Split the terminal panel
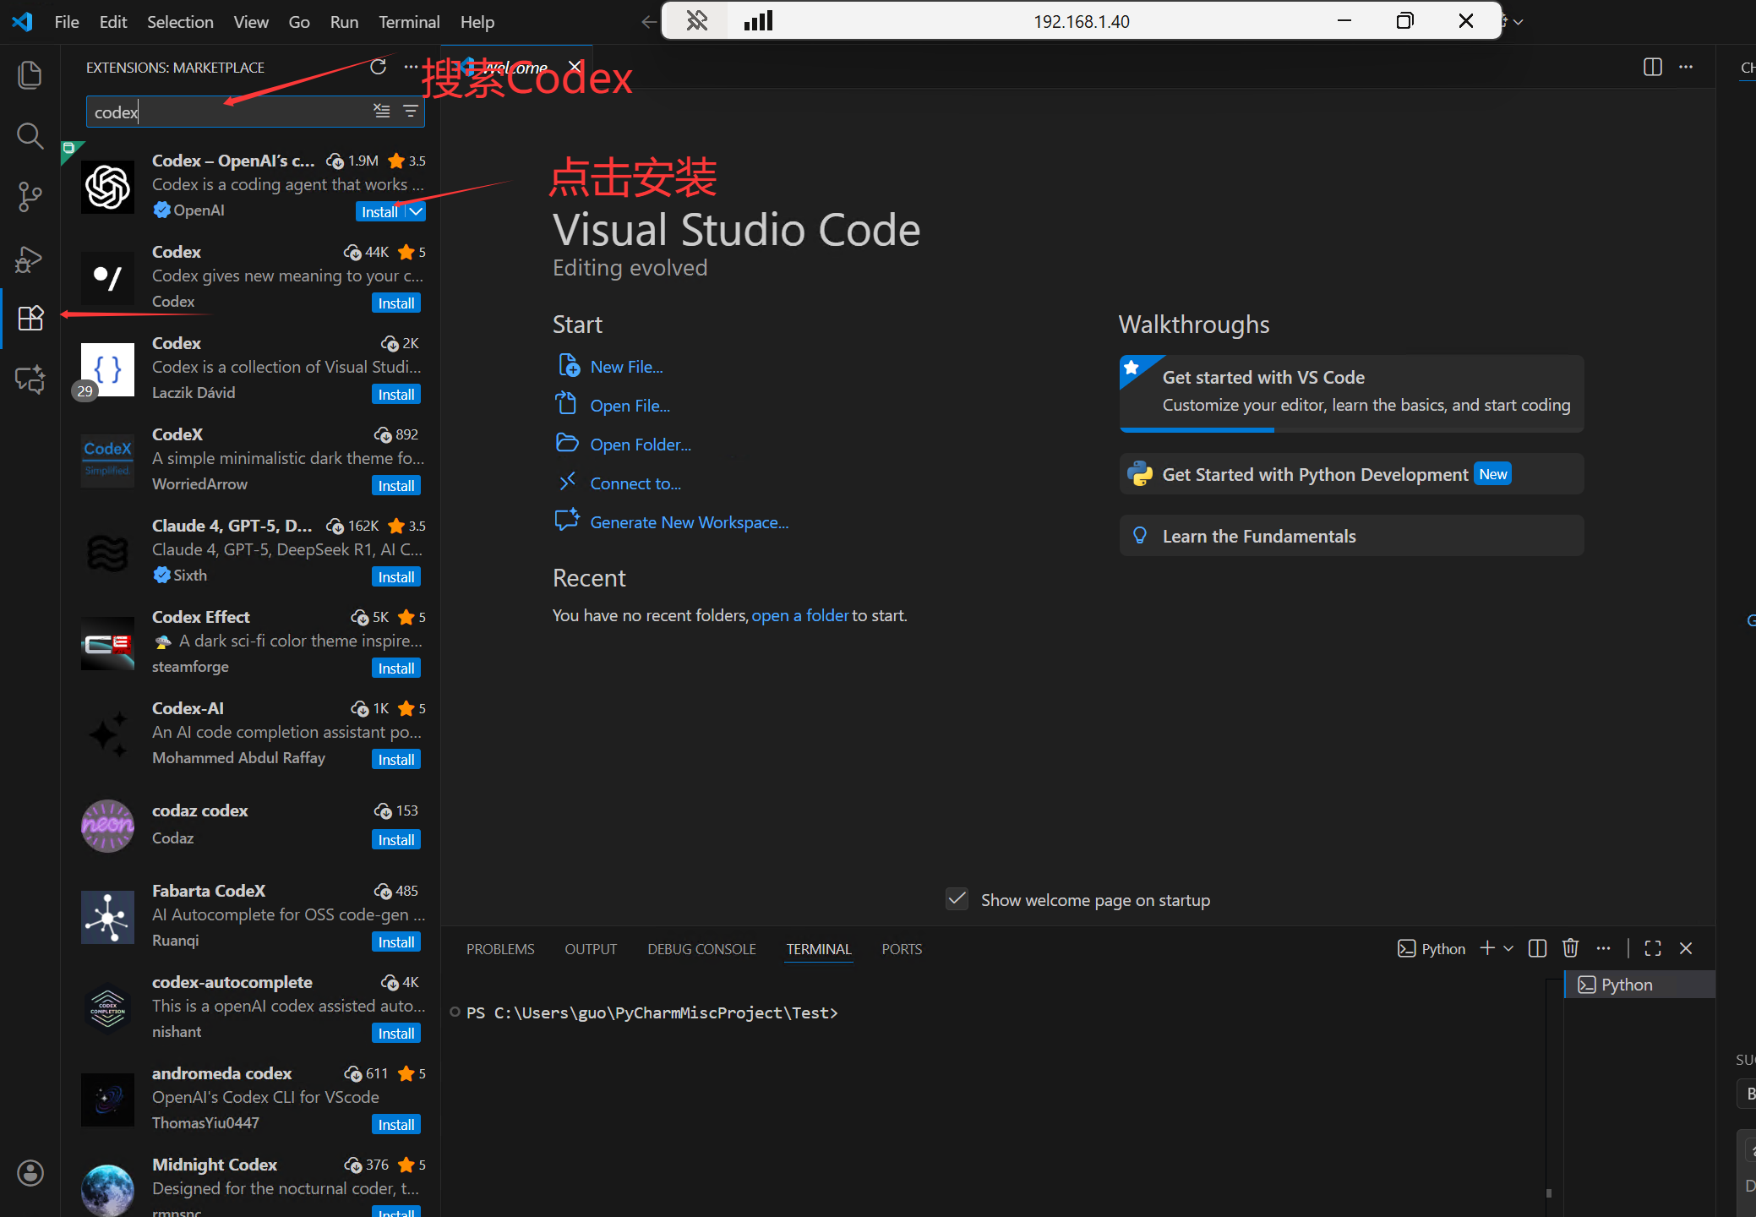This screenshot has width=1756, height=1217. 1537,948
